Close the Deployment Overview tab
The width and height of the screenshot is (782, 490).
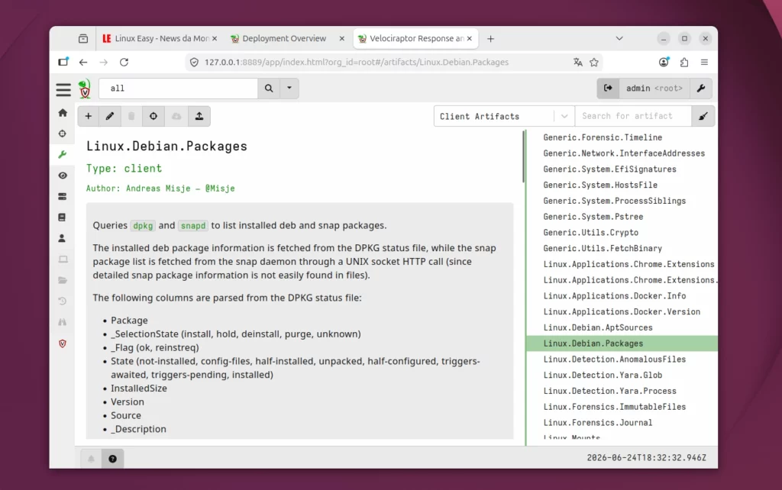tap(341, 38)
